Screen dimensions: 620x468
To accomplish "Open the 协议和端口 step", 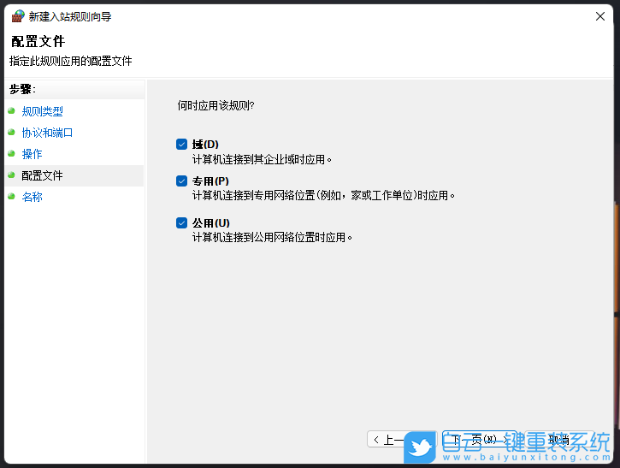I will (47, 133).
